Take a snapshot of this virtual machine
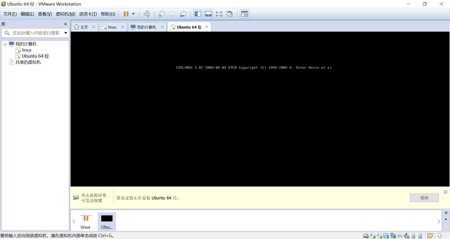Viewport: 450px width, 239px height. 162,14
